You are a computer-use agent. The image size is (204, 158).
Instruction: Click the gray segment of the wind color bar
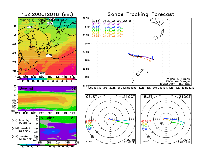click(42, 145)
